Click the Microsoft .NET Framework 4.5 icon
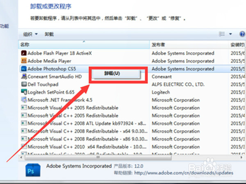246x184 pixels. (24, 100)
